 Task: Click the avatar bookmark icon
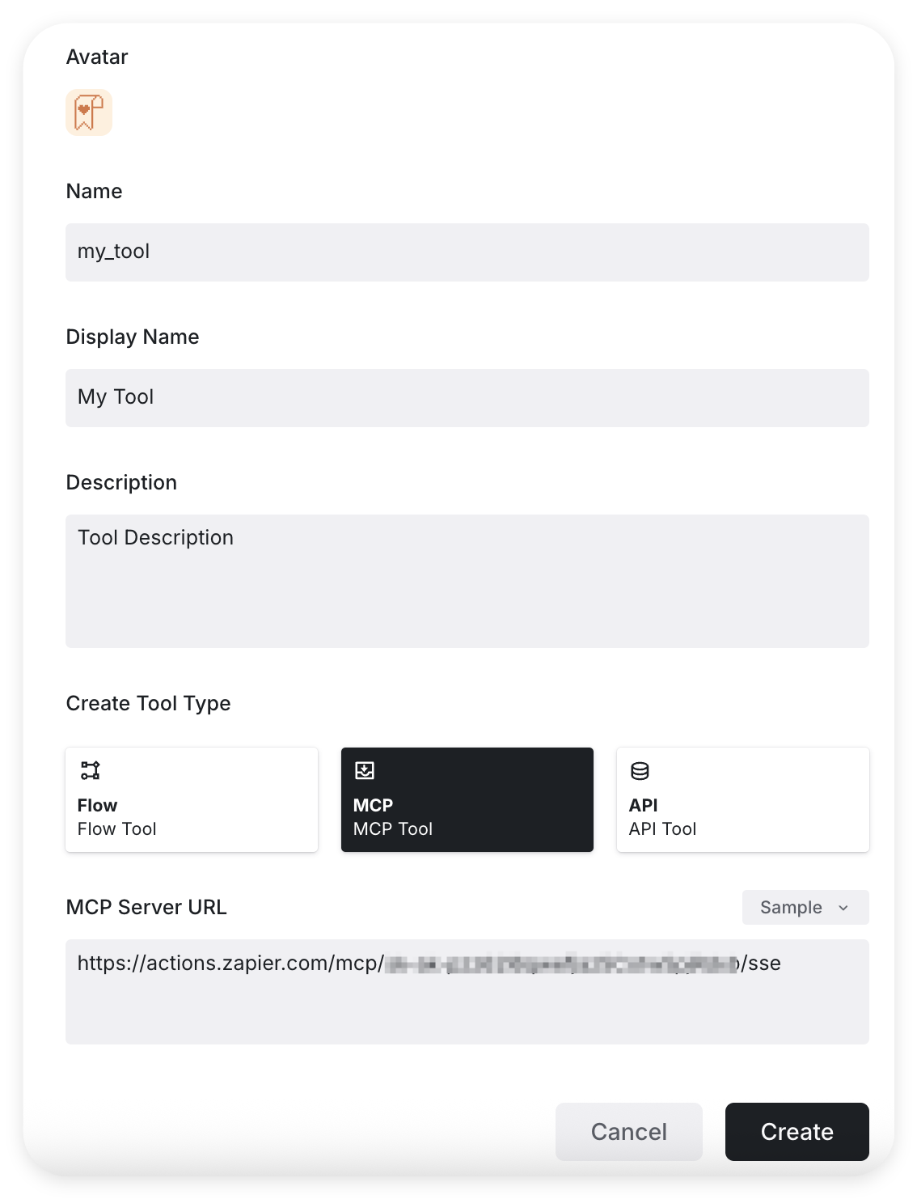point(89,112)
